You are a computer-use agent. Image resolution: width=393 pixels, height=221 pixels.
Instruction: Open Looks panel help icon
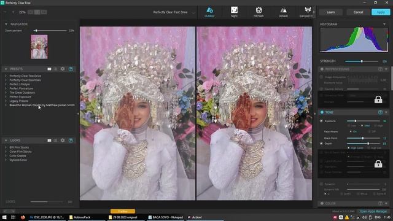[x=71, y=141]
